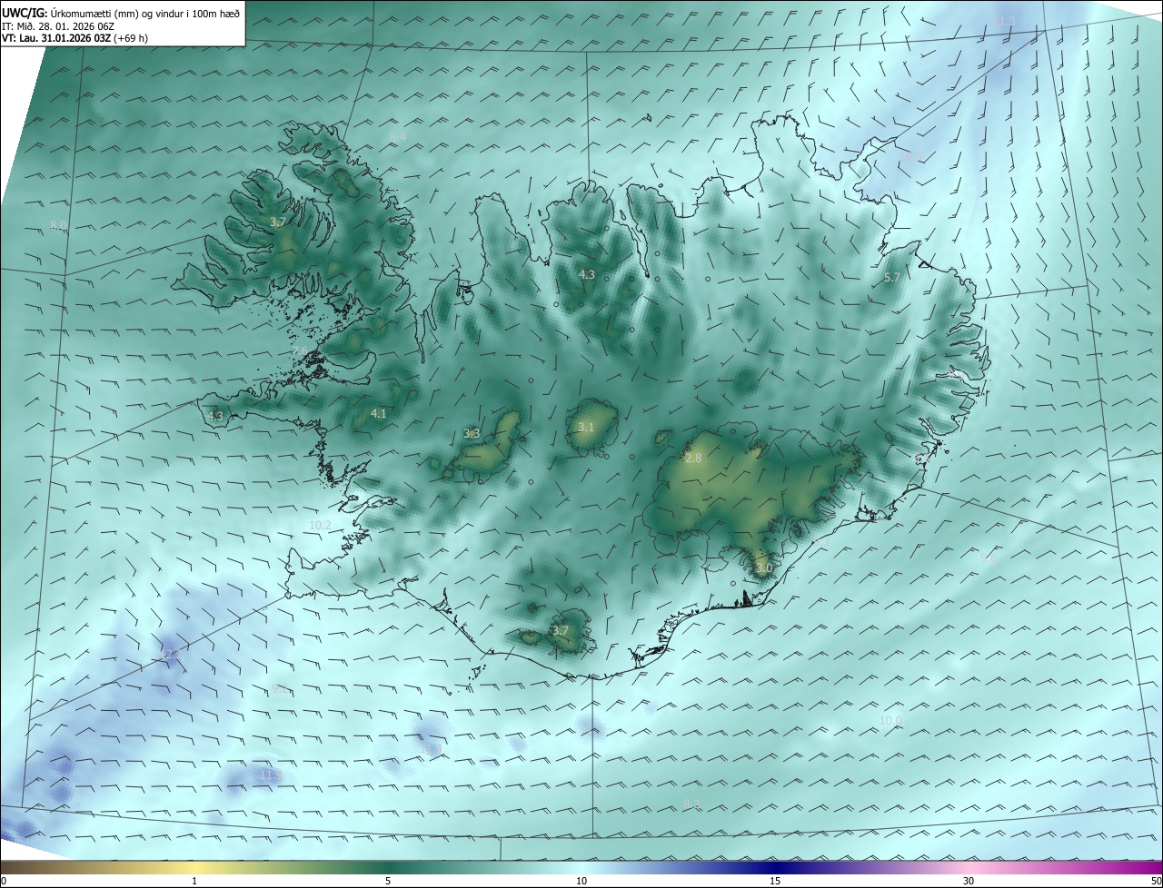Click the 15 tick on the color scale
This screenshot has height=888, width=1163.
pyautogui.click(x=775, y=881)
